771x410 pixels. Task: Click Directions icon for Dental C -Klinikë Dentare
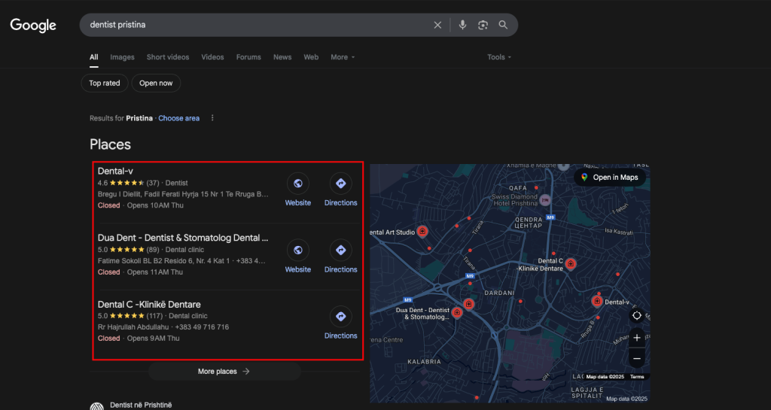[x=341, y=317]
